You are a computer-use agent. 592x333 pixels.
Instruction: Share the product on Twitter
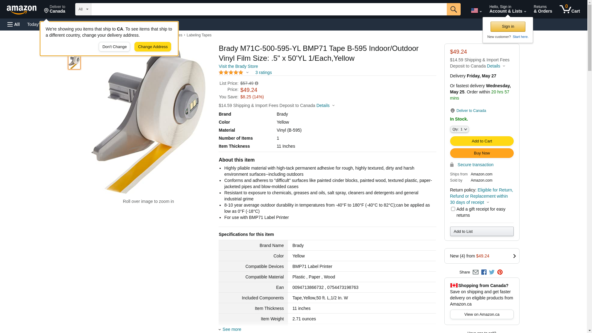pos(492,272)
